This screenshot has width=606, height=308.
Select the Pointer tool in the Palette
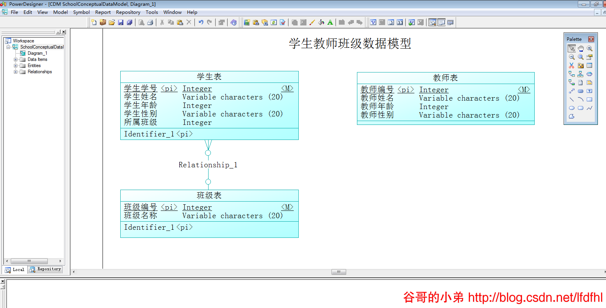(x=572, y=49)
